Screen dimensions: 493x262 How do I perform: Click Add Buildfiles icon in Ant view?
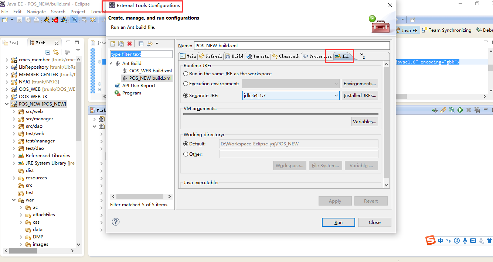coord(435,110)
